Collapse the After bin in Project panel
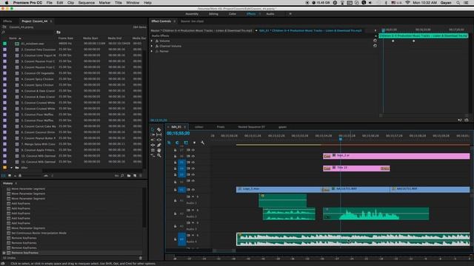The height and width of the screenshot is (266, 474). 12,168
